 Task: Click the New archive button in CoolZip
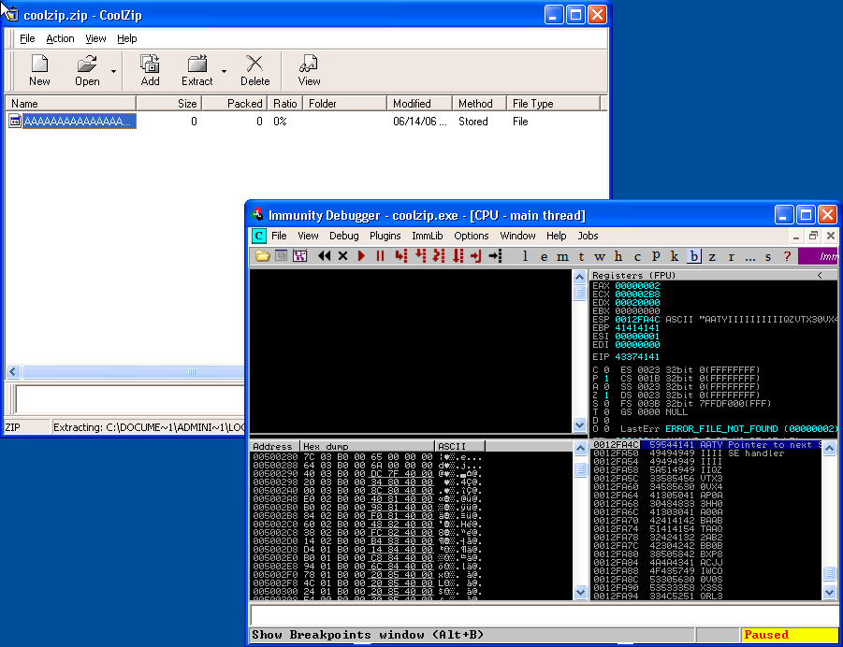(39, 70)
